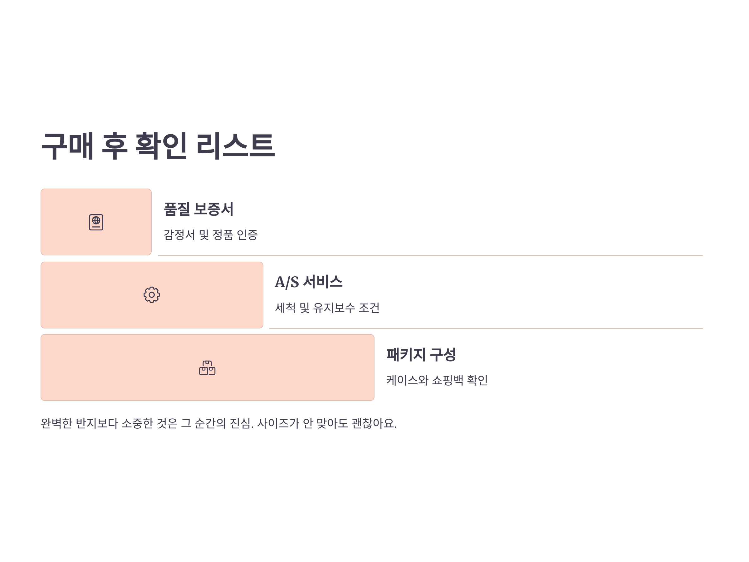Select the A/S 서비스 heading

pos(308,282)
